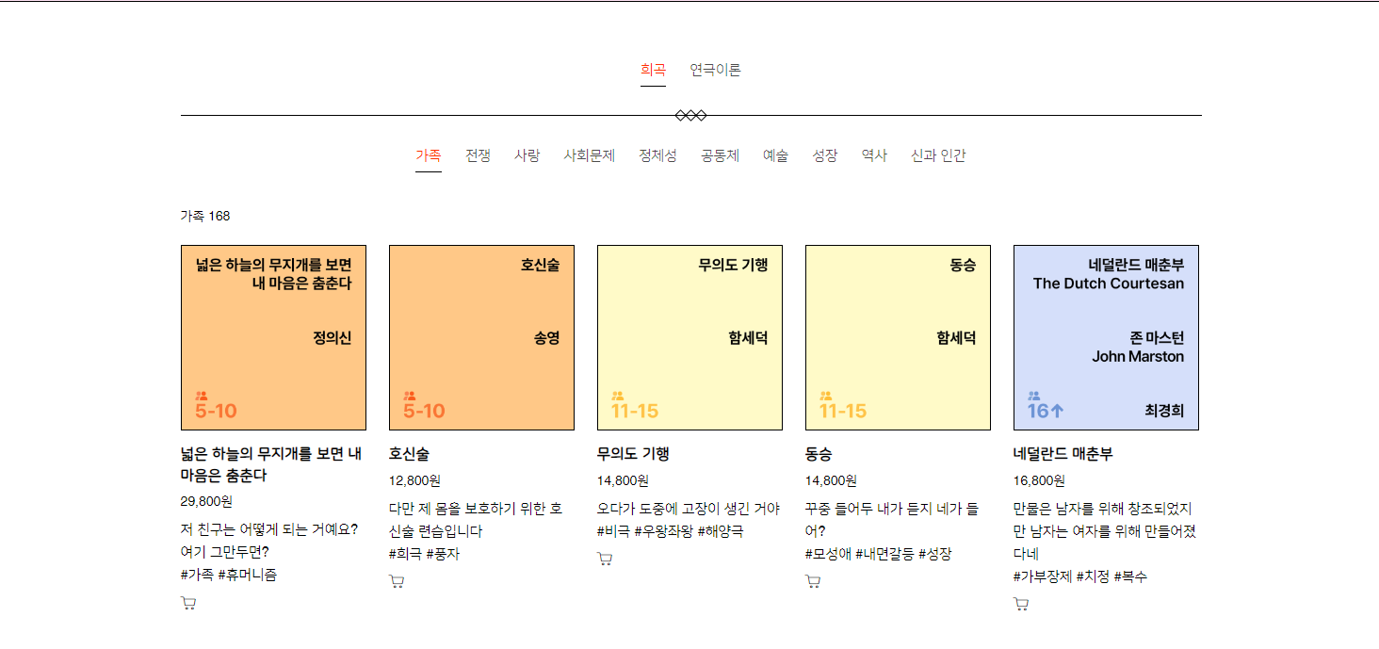The width and height of the screenshot is (1379, 649).
Task: Open the 송영 호신술 book cover
Action: pyautogui.click(x=481, y=337)
